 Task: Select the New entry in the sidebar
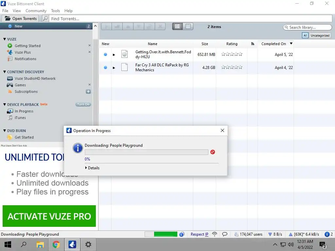click(46, 26)
